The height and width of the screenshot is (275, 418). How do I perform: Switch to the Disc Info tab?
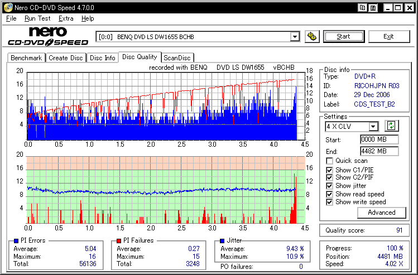tap(103, 57)
